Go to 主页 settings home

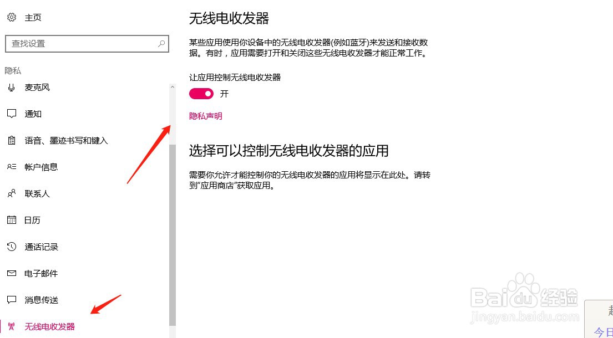(x=33, y=18)
